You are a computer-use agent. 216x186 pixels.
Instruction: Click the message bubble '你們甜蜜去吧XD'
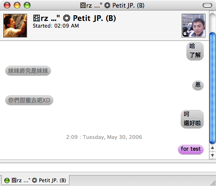[29, 100]
